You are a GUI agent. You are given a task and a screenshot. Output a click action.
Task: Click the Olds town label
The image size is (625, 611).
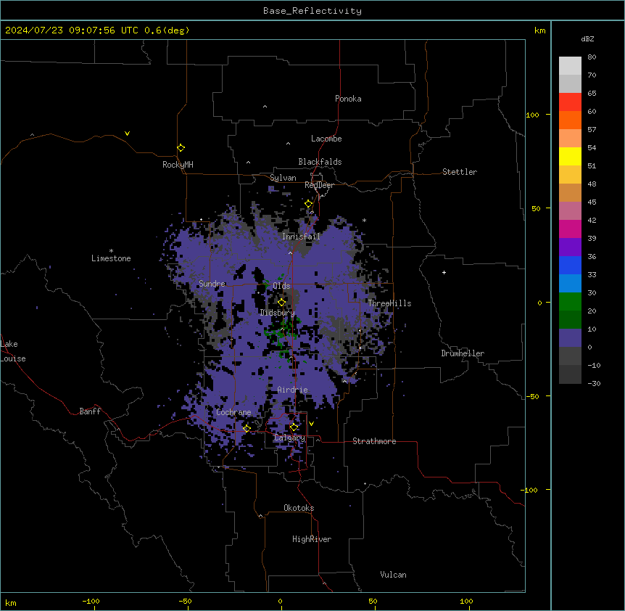click(281, 286)
